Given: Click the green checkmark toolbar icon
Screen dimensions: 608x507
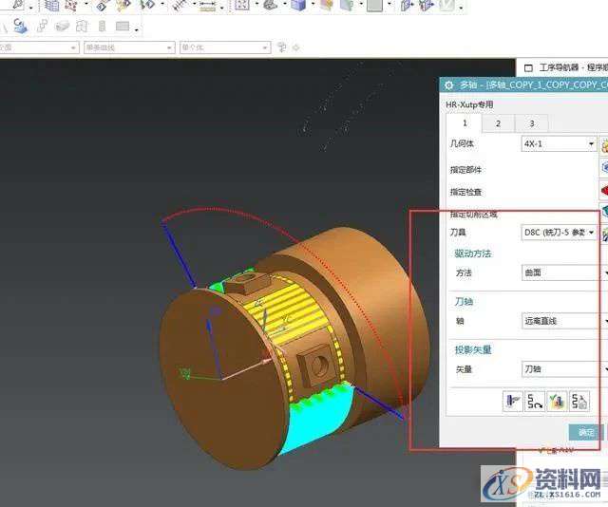Looking at the screenshot, I should (x=446, y=6).
